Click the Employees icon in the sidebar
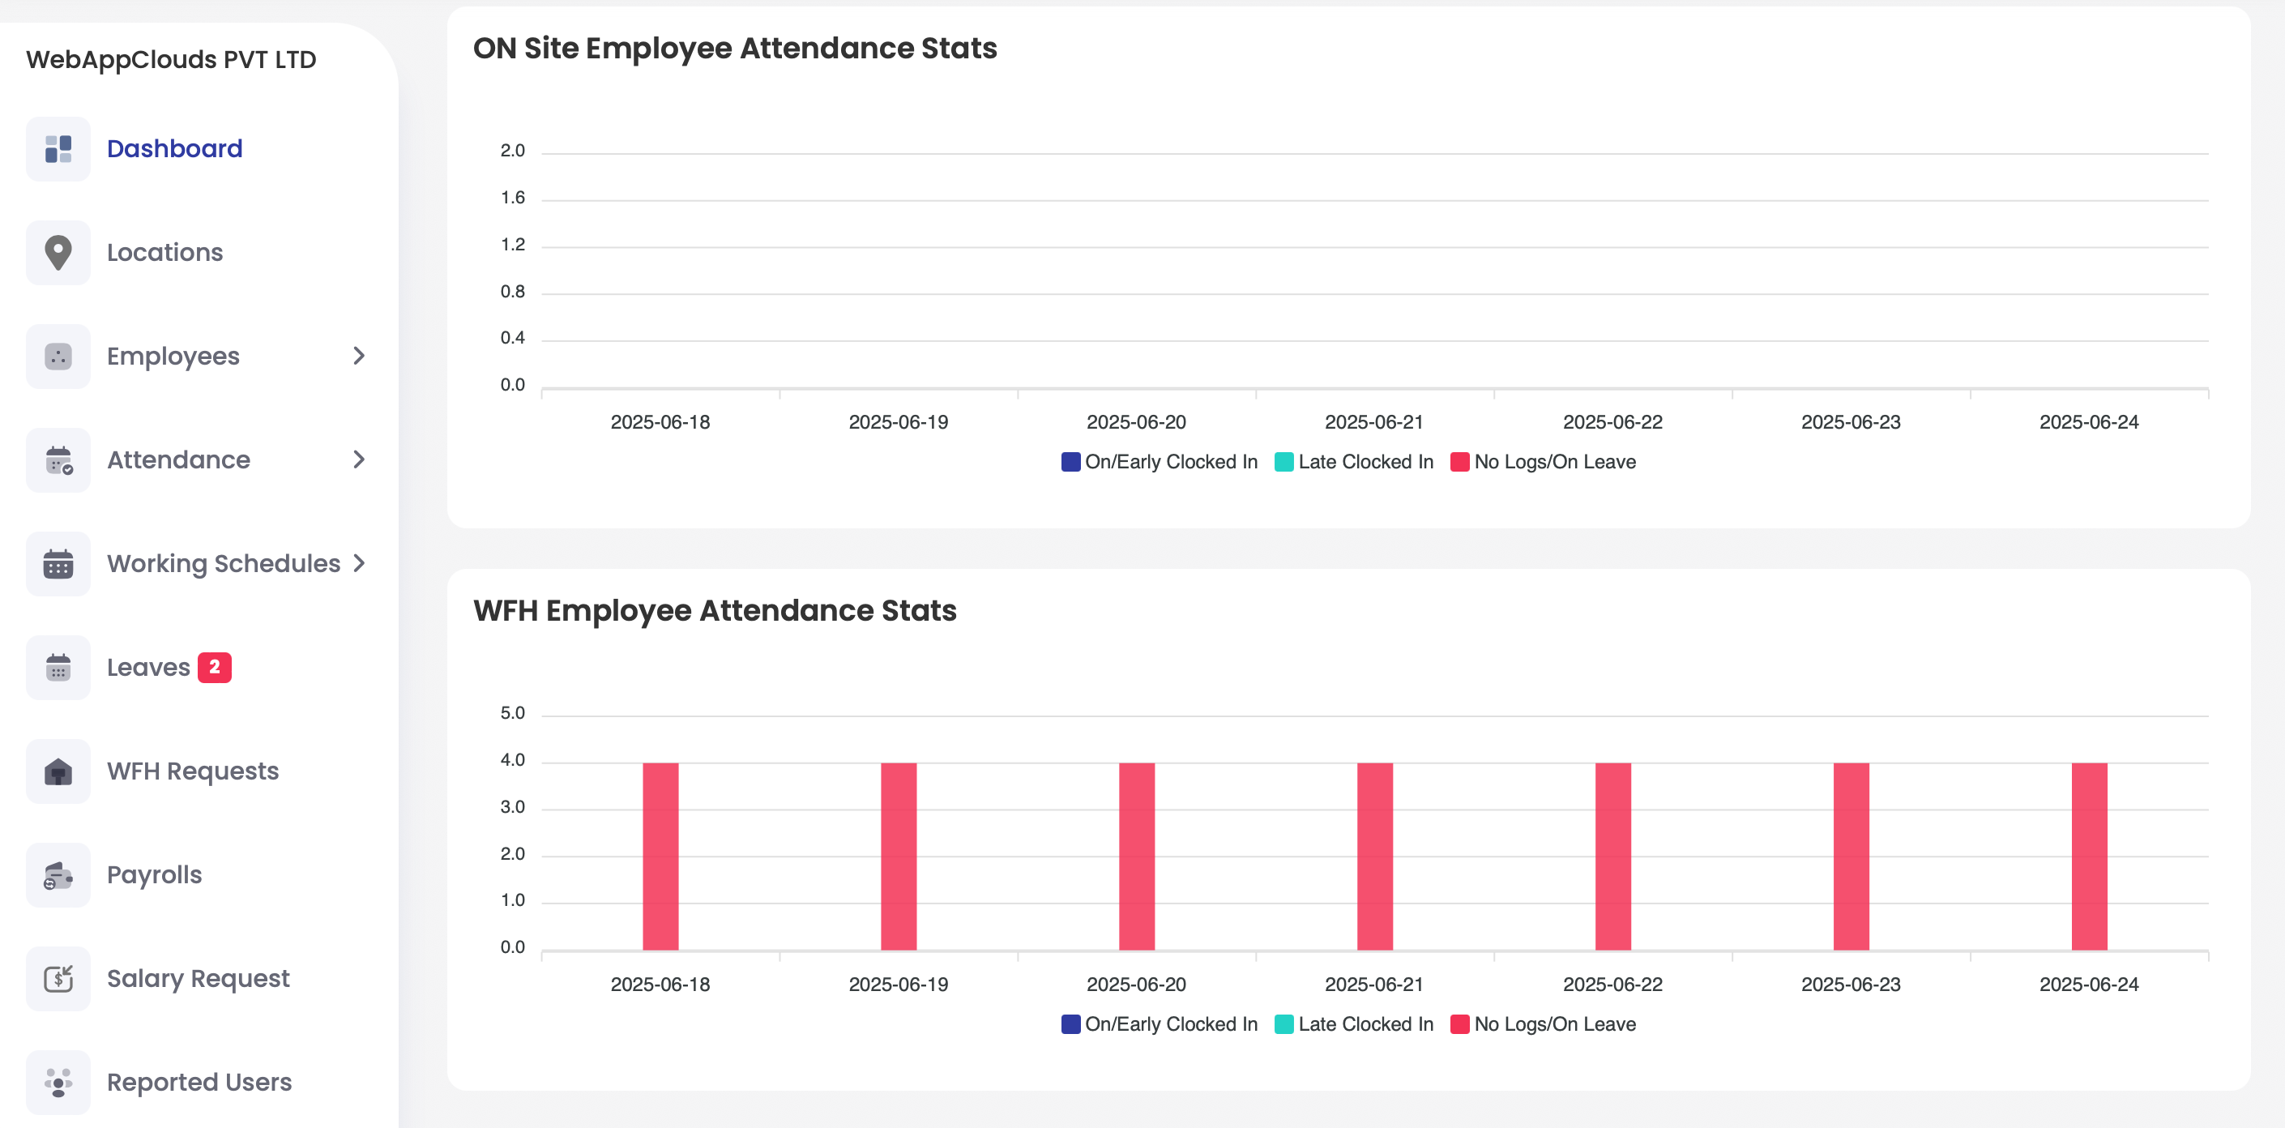 (58, 356)
